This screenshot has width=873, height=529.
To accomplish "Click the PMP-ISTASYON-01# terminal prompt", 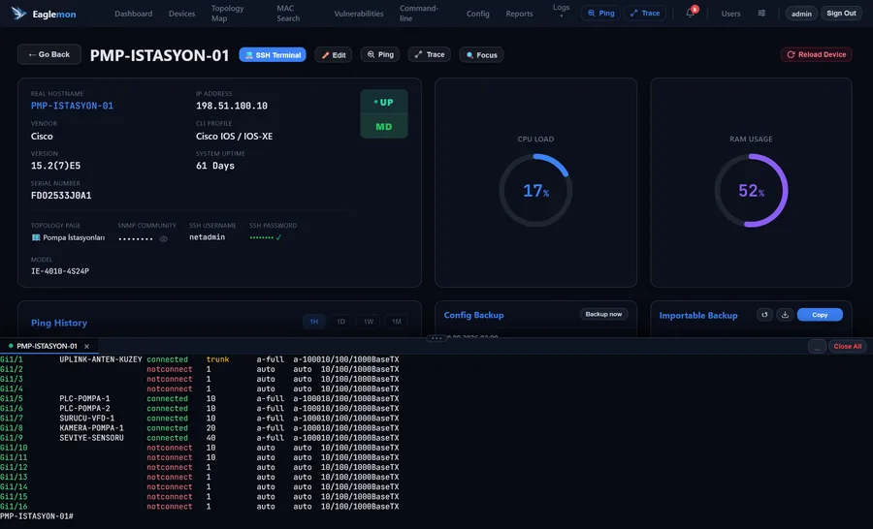I will point(37,516).
